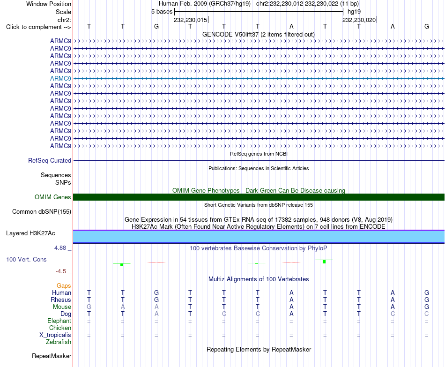
Task: Open the GENCODE V50lift37 track title
Action: 259,34
